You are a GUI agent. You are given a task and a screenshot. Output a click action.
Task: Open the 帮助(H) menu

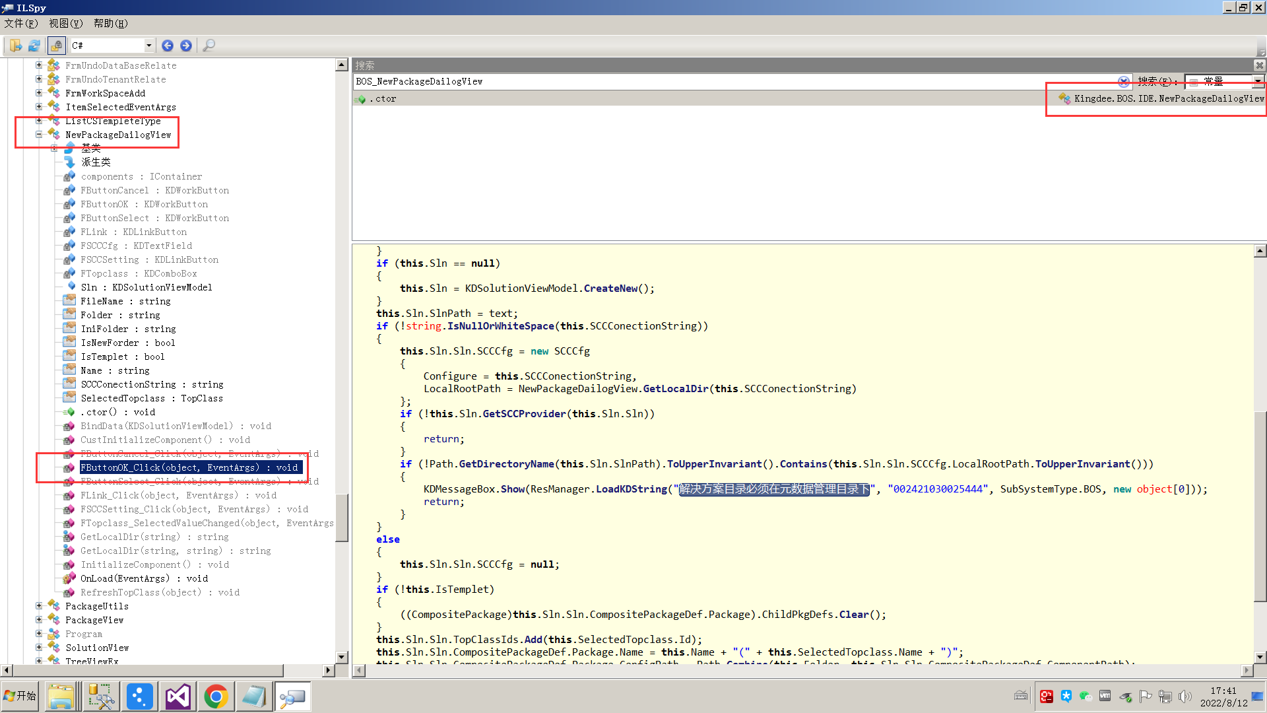[110, 23]
